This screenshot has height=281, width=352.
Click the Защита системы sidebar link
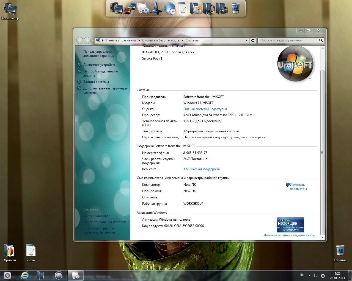(x=96, y=82)
